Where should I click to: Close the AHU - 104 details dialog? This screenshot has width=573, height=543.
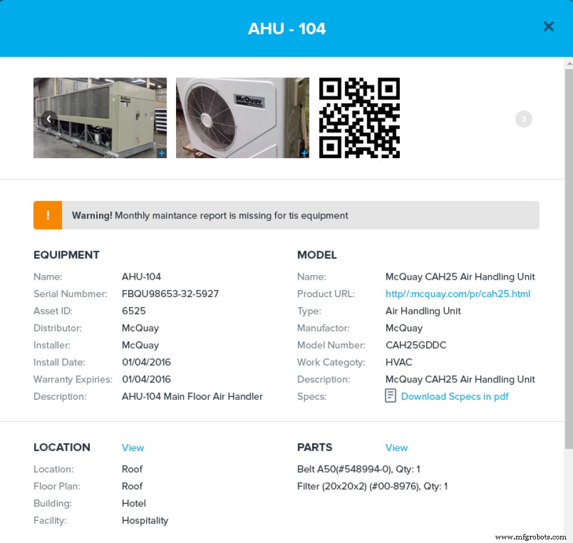[x=549, y=26]
